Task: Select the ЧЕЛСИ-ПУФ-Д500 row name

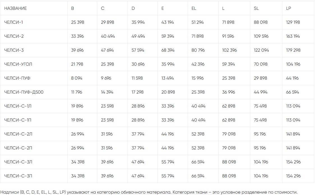Action: [x=24, y=92]
